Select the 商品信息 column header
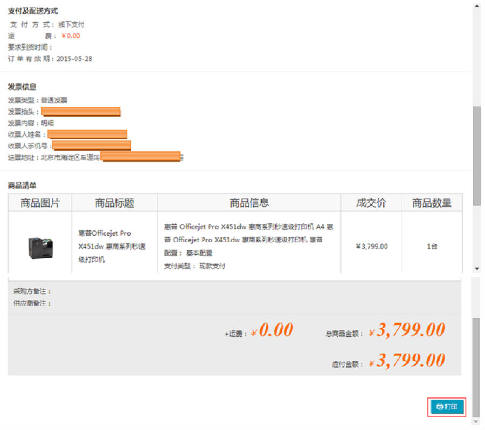The height and width of the screenshot is (430, 485). [249, 203]
